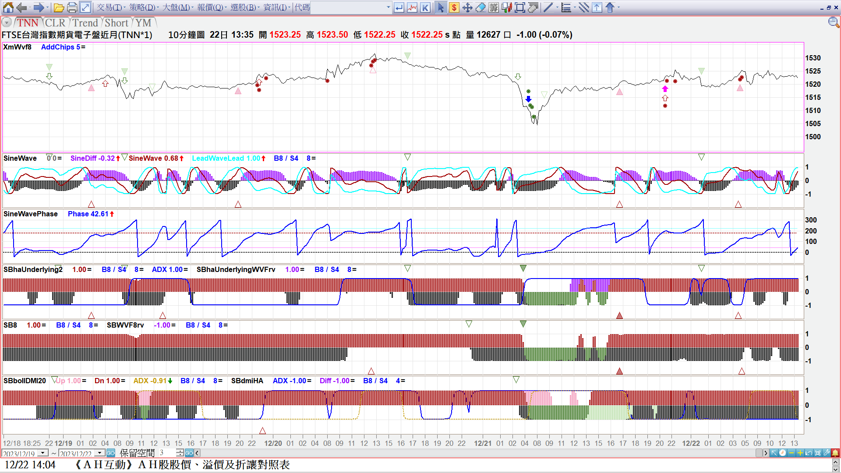Open the end date 2023/12/22 dropdown
841x473 pixels.
[x=100, y=453]
